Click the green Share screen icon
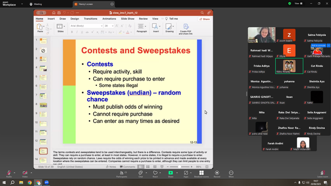The height and width of the screenshot is (186, 331). [171, 173]
